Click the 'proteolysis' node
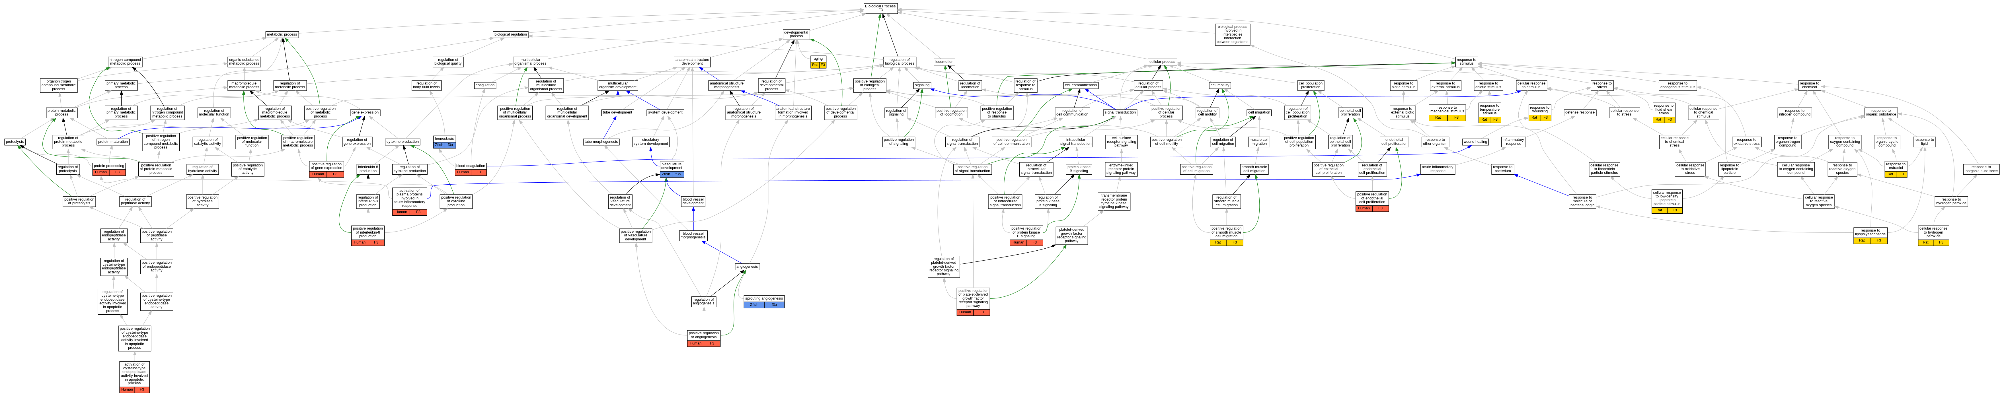2004x396 pixels. click(15, 142)
